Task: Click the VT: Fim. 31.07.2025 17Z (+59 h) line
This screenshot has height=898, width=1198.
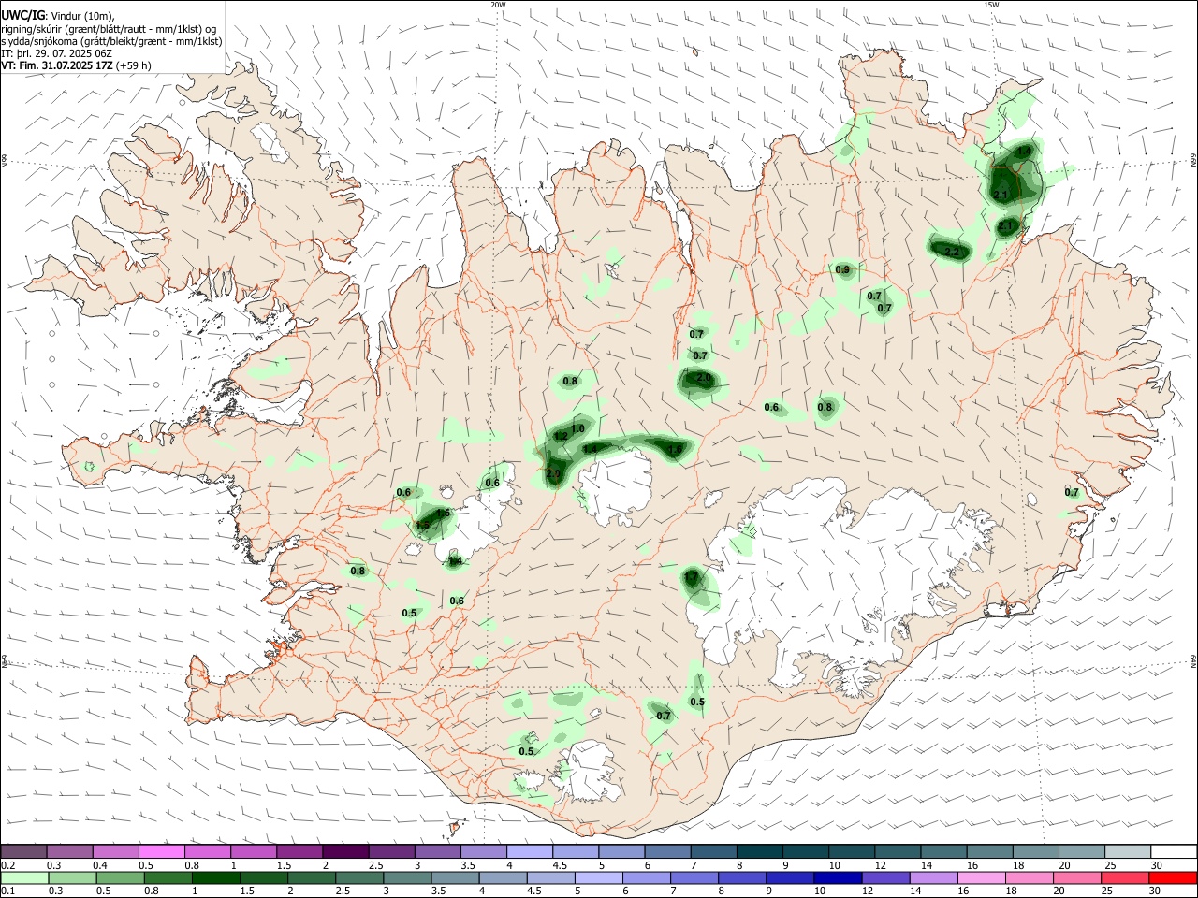Action: click(76, 65)
